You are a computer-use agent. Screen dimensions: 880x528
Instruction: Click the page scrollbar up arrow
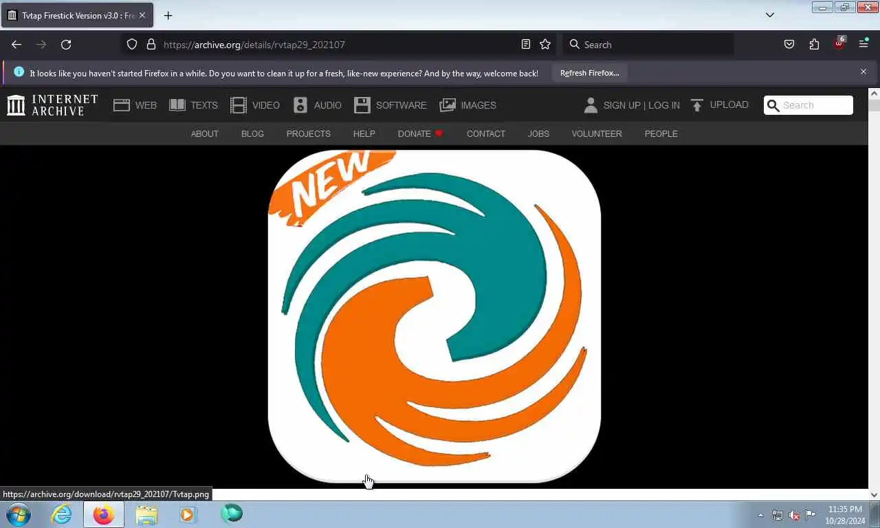[x=874, y=93]
